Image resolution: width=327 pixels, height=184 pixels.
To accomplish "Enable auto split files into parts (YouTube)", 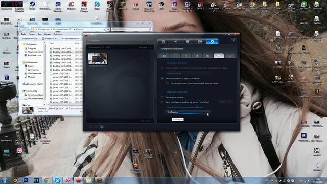I will (x=162, y=102).
